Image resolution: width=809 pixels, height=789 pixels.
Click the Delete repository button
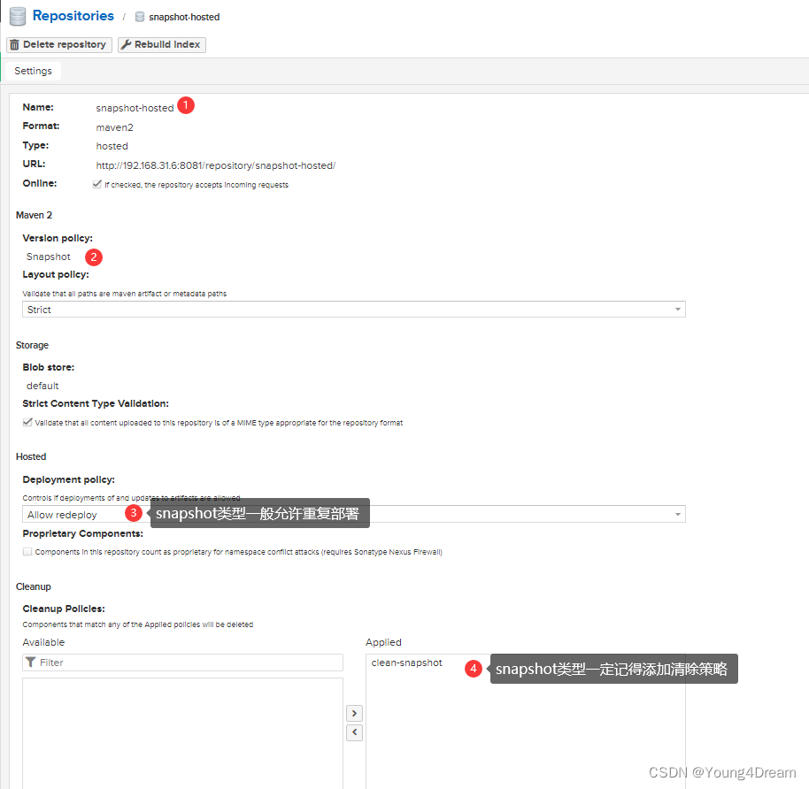tap(58, 45)
